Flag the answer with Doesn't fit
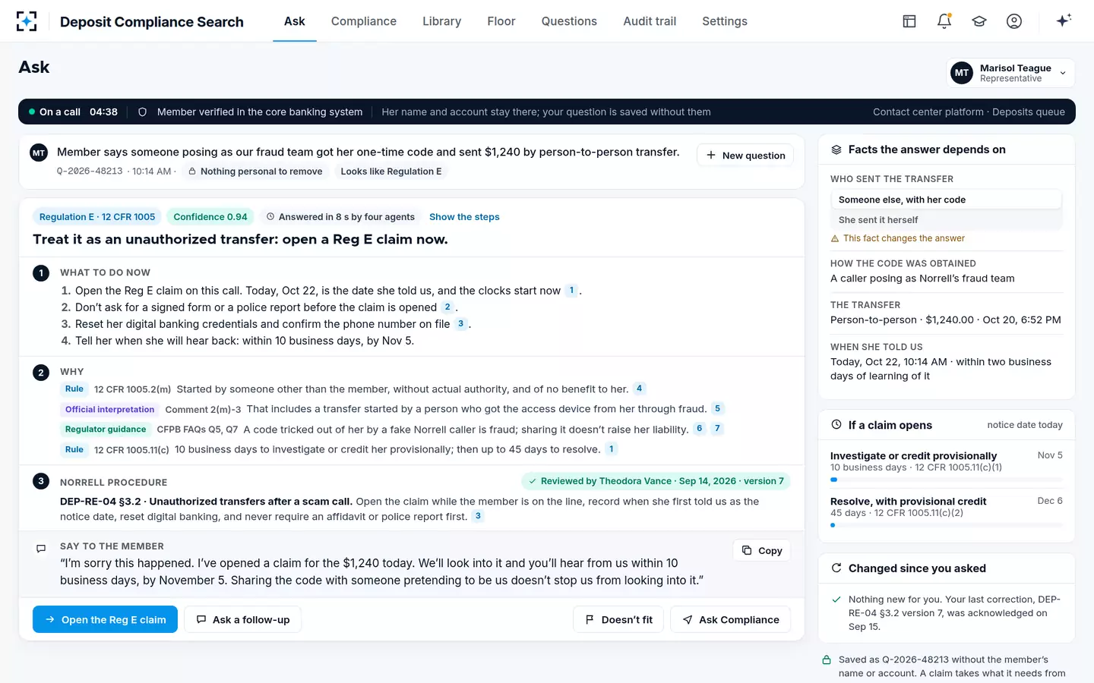The height and width of the screenshot is (683, 1094). (x=618, y=619)
